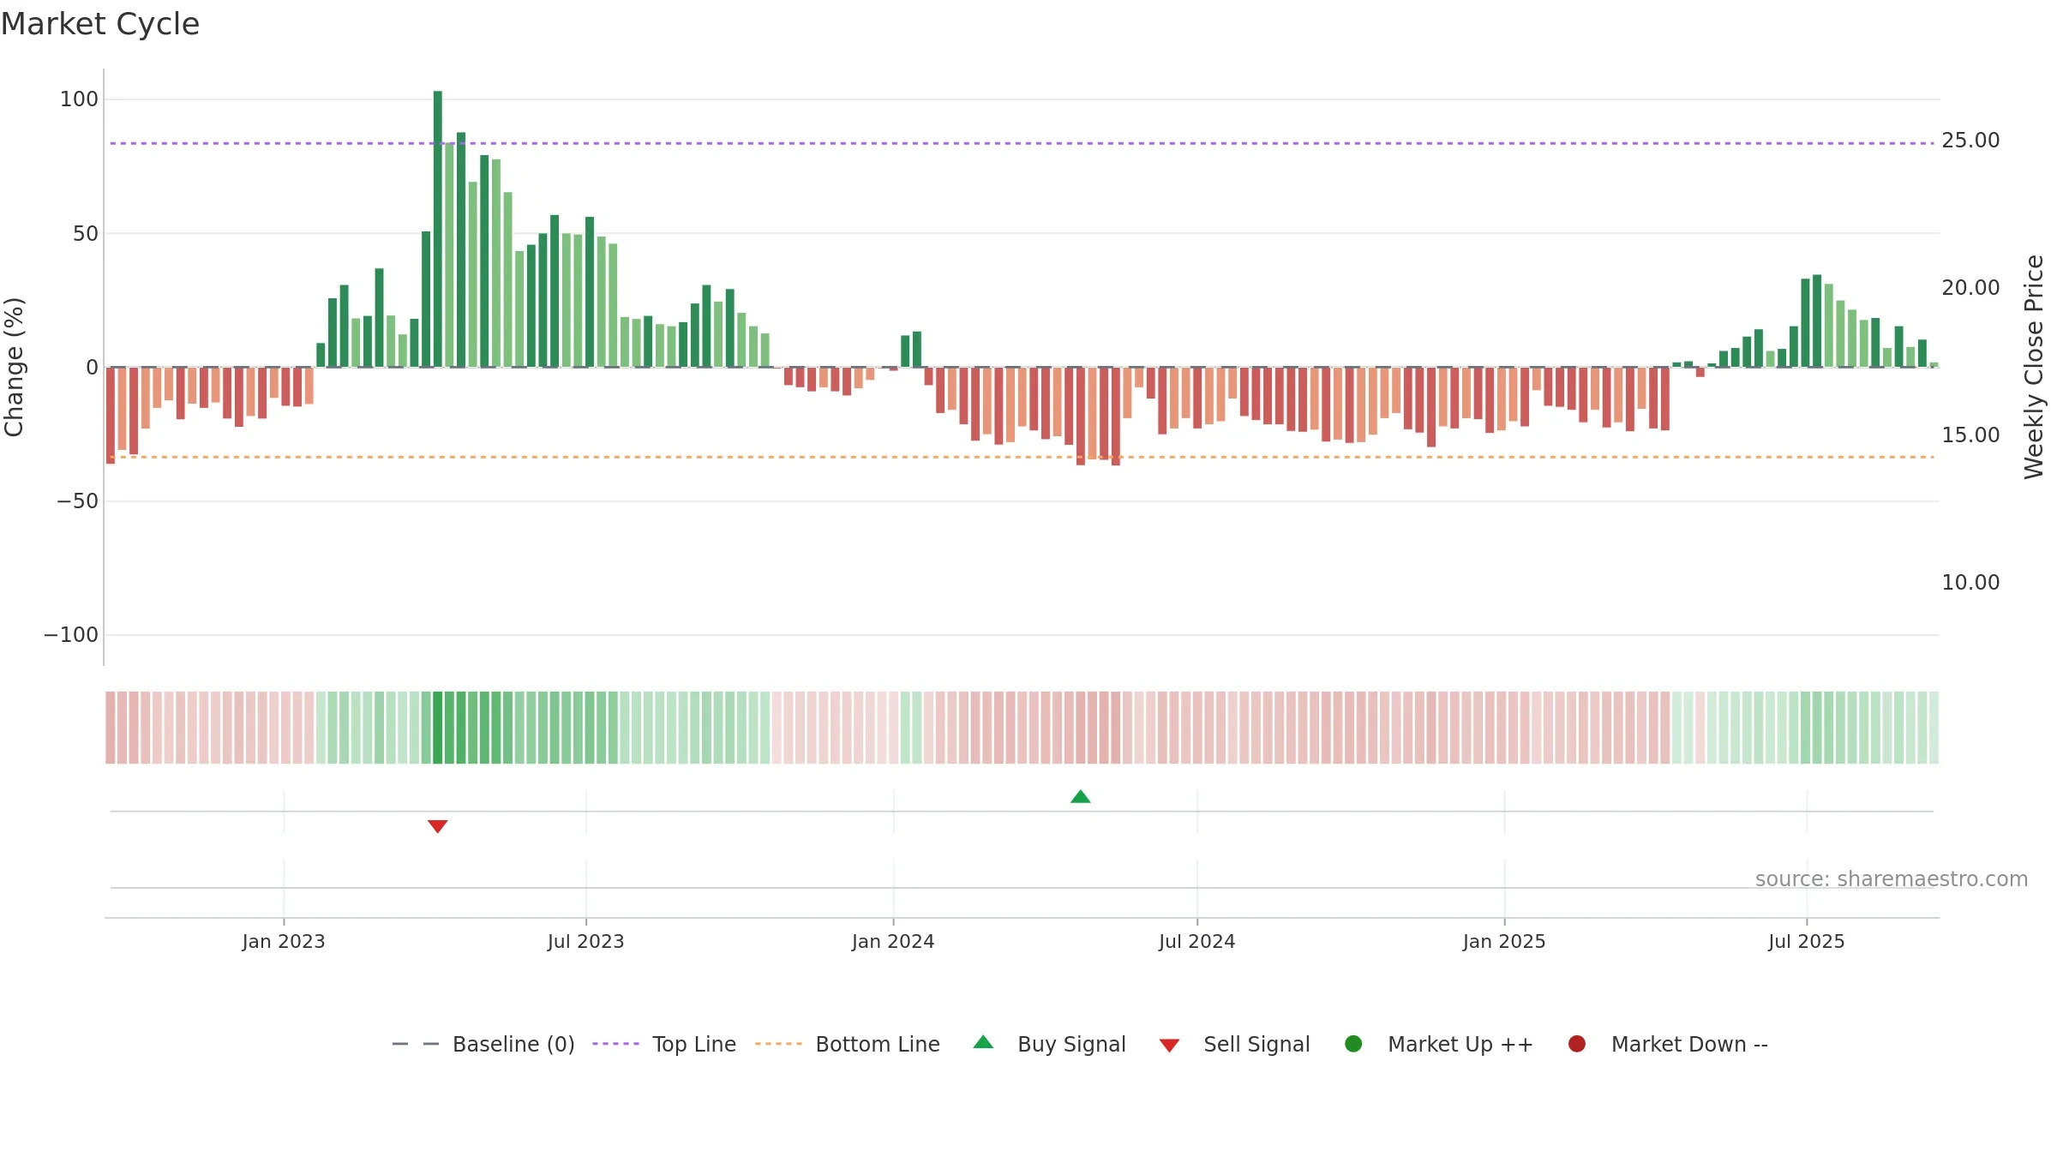
Task: Click the Jan 2024 x-axis label
Action: pos(893,942)
